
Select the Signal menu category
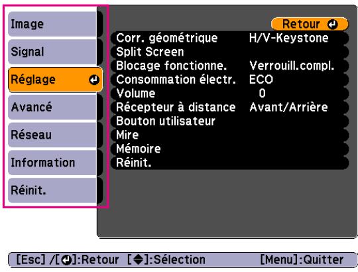55,52
